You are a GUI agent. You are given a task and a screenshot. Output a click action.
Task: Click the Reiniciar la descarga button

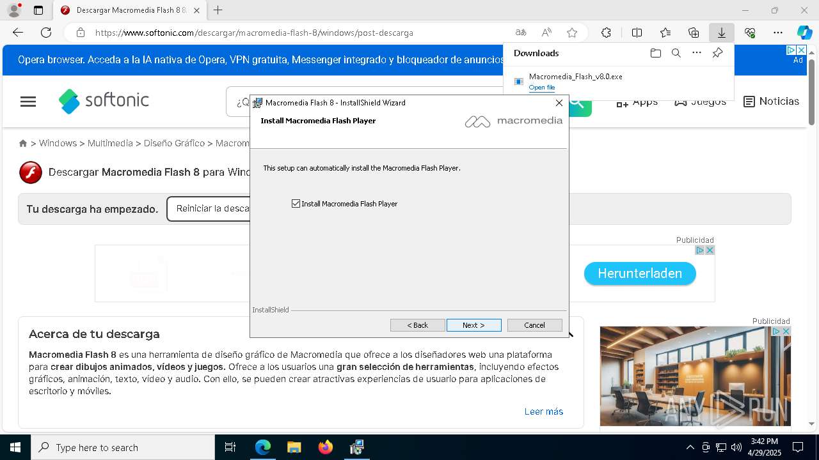[x=209, y=209]
